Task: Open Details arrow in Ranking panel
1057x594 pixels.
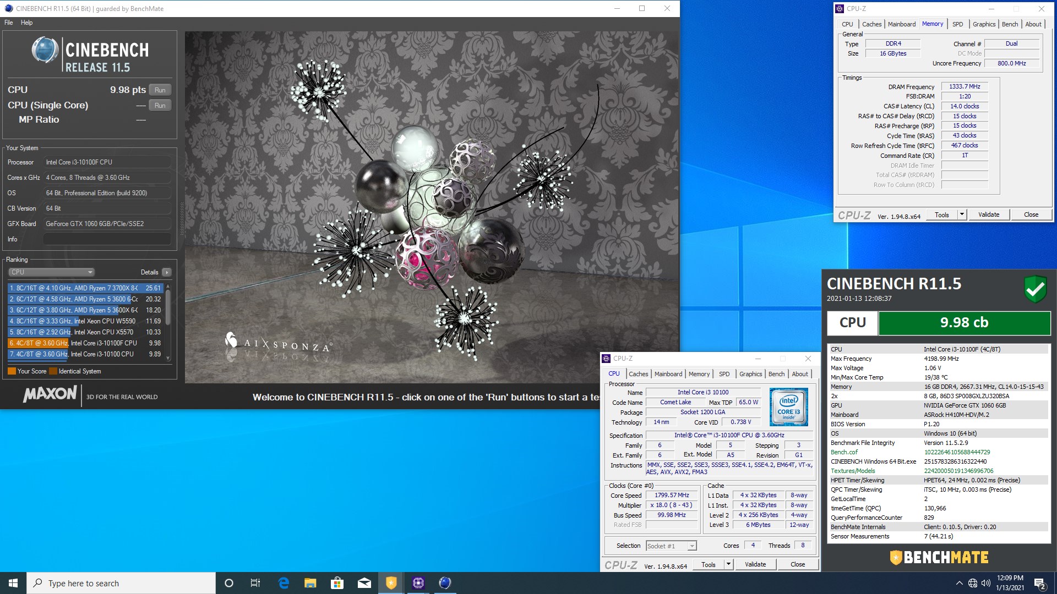Action: coord(167,272)
